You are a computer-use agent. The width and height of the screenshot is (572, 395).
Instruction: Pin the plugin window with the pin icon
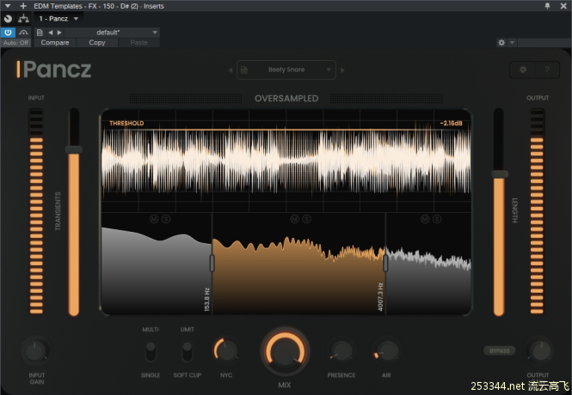[x=547, y=6]
